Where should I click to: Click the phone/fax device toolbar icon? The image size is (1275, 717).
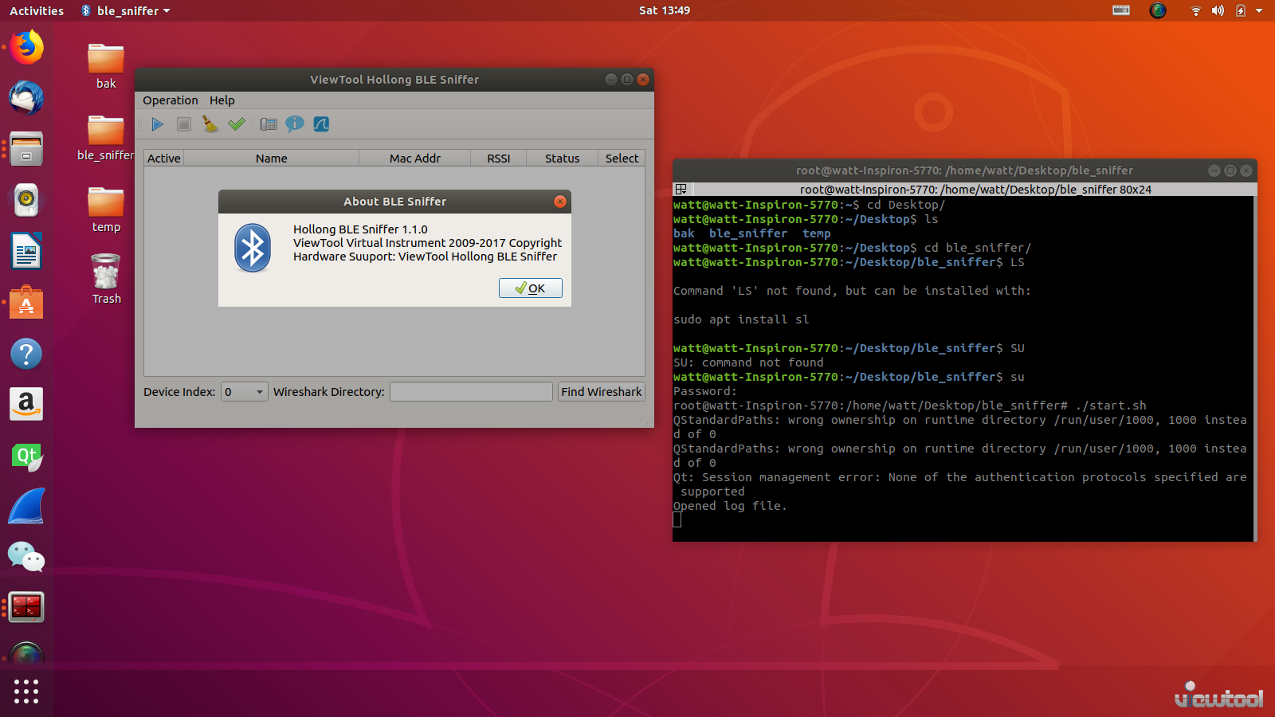(269, 124)
